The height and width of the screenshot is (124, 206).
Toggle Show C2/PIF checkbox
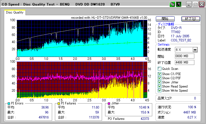(x=159, y=78)
